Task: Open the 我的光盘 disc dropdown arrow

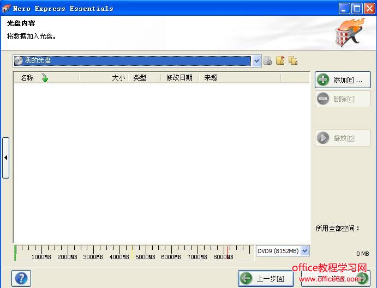Action: click(257, 61)
